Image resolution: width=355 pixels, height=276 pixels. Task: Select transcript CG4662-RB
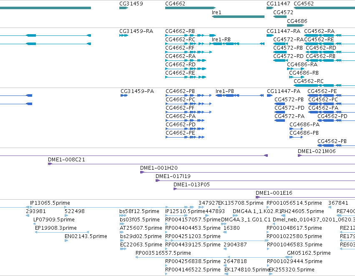pyautogui.click(x=180, y=31)
